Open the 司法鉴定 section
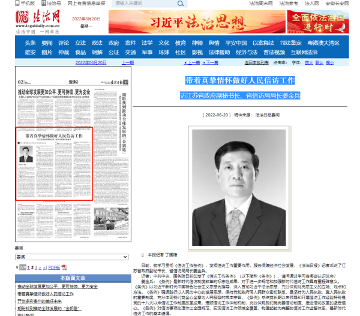 [290, 43]
